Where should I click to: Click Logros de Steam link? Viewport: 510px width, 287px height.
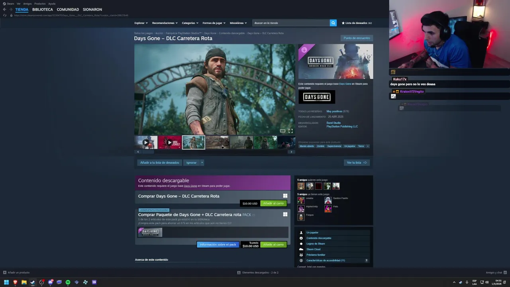tap(316, 244)
